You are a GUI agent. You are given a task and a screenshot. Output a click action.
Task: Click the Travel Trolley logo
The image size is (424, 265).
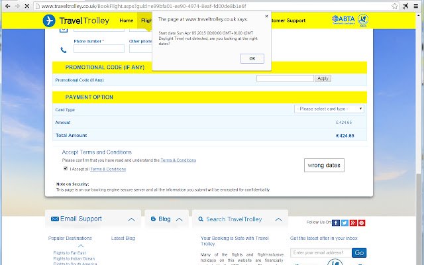coord(76,21)
